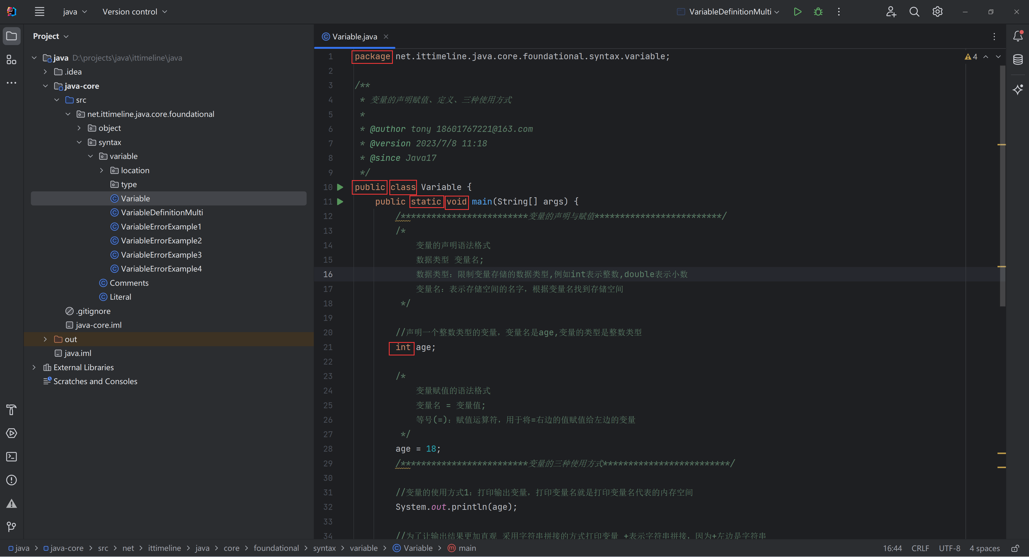Click line number 21 in gutter
The height and width of the screenshot is (557, 1029).
pyautogui.click(x=327, y=347)
